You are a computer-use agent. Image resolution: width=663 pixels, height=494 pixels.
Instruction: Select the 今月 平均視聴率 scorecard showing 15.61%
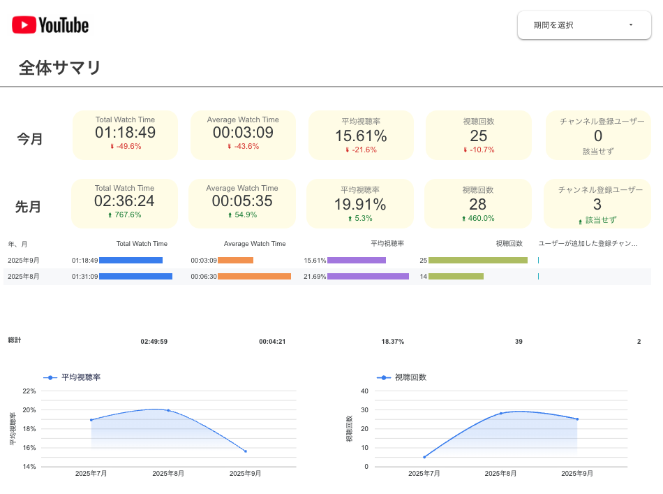[360, 136]
